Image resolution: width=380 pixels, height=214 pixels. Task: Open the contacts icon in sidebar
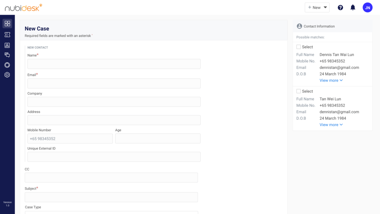[7, 45]
